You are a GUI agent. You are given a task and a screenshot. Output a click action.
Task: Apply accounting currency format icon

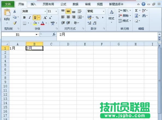click(x=89, y=18)
